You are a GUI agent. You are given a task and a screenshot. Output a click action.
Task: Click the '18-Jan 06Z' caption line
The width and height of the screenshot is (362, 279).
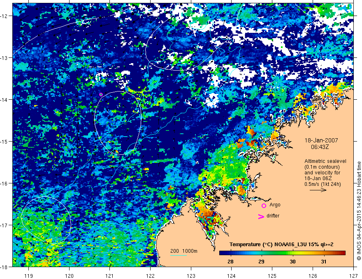(x=319, y=178)
